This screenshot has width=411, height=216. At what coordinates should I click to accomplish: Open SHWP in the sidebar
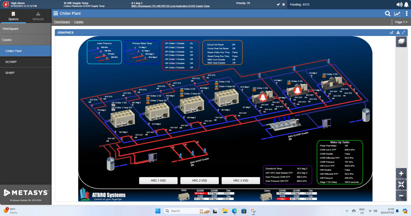[26, 73]
